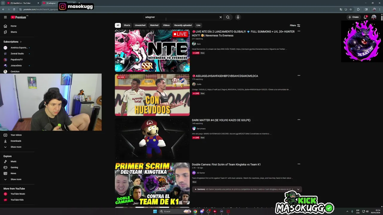
Task: Open more options for Double Camera video
Action: pos(299,164)
